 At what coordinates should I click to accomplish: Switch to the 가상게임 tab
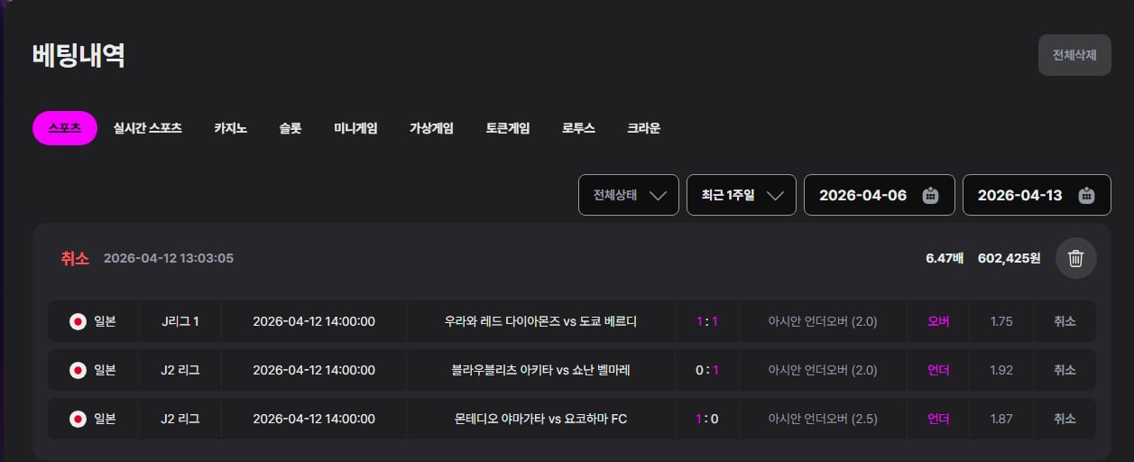click(x=431, y=128)
